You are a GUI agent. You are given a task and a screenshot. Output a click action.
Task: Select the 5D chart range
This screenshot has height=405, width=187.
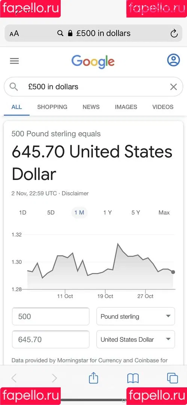point(51,213)
